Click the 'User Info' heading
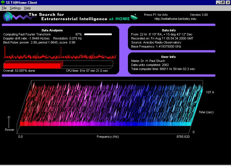Viewport: 231px width, 166px height. point(168,57)
